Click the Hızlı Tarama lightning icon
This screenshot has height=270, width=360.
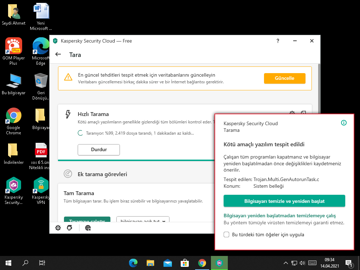pyautogui.click(x=68, y=114)
